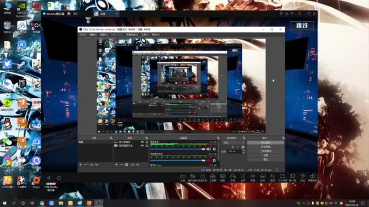The width and height of the screenshot is (369, 207).
Task: Select the 显示器捕获 source row
Action: 131,142
